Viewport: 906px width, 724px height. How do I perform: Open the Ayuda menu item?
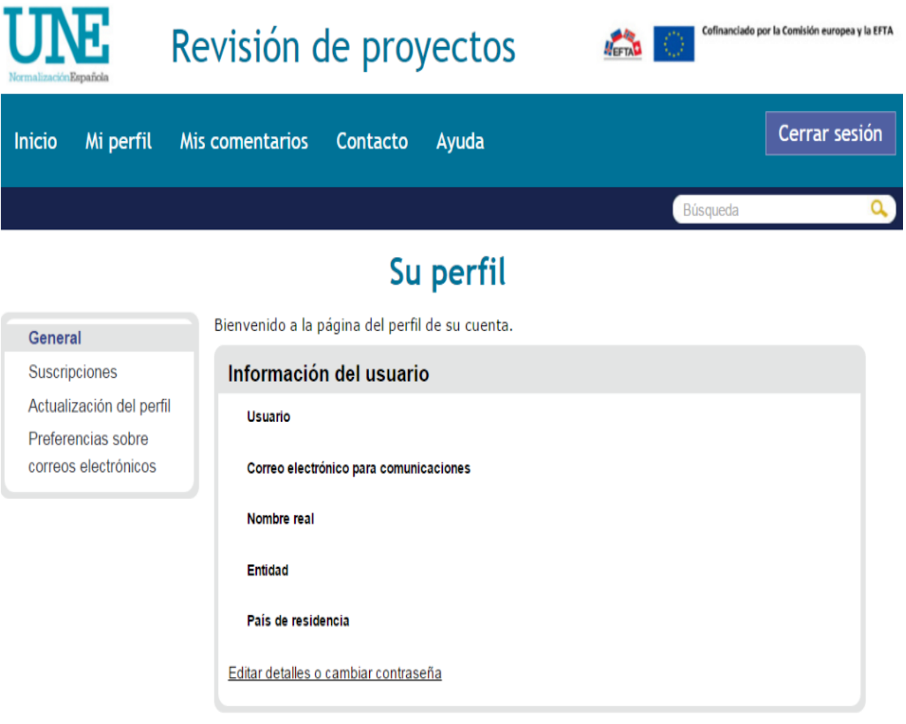(x=460, y=142)
